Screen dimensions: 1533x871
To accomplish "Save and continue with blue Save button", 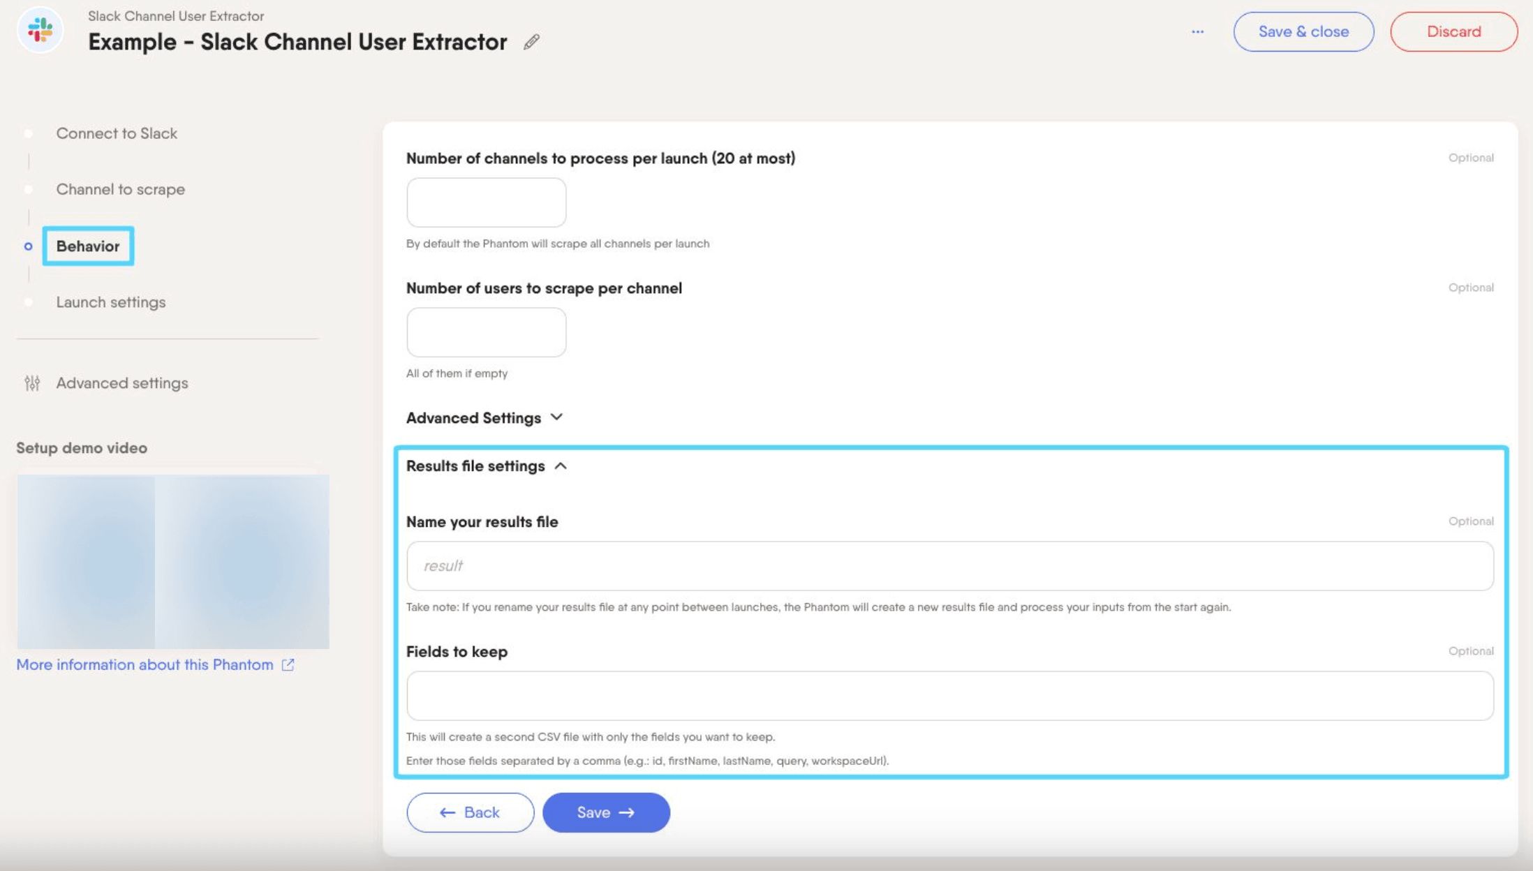I will (606, 812).
